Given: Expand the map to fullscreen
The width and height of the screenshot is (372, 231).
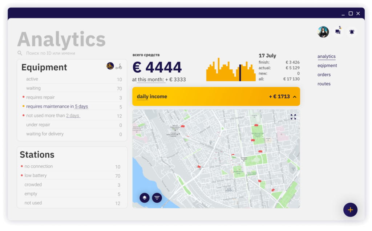Looking at the screenshot, I should pos(293,117).
